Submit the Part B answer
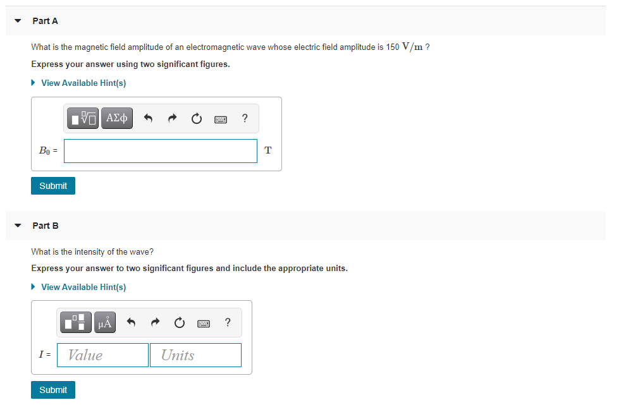This screenshot has height=412, width=621. pos(53,390)
